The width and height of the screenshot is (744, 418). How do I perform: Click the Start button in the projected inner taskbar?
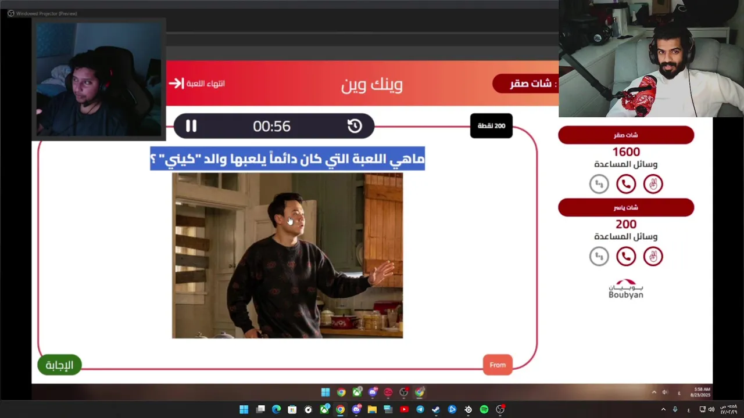click(325, 392)
